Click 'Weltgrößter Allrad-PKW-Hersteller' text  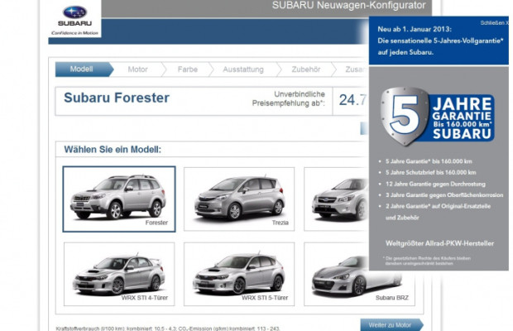point(439,243)
